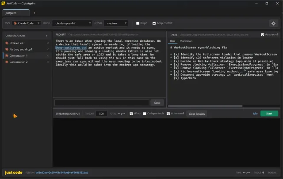Select the Fix drag and drop1 conversation
Image resolution: width=283 pixels, height=179 pixels.
27,49
